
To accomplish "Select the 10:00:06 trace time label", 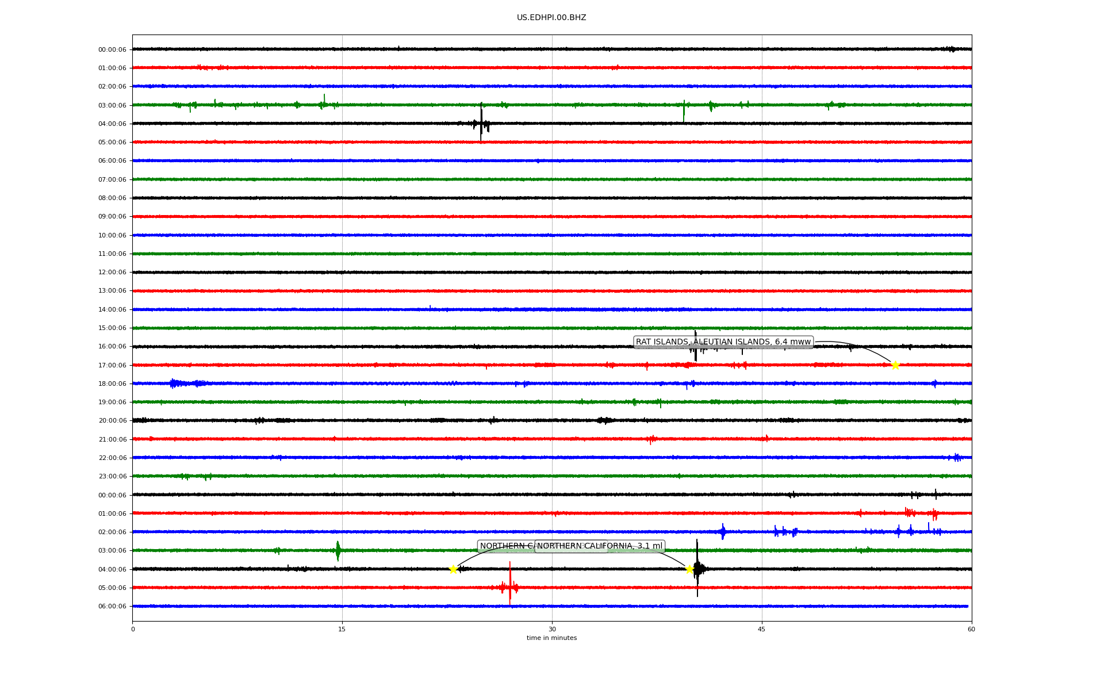I will coord(112,235).
